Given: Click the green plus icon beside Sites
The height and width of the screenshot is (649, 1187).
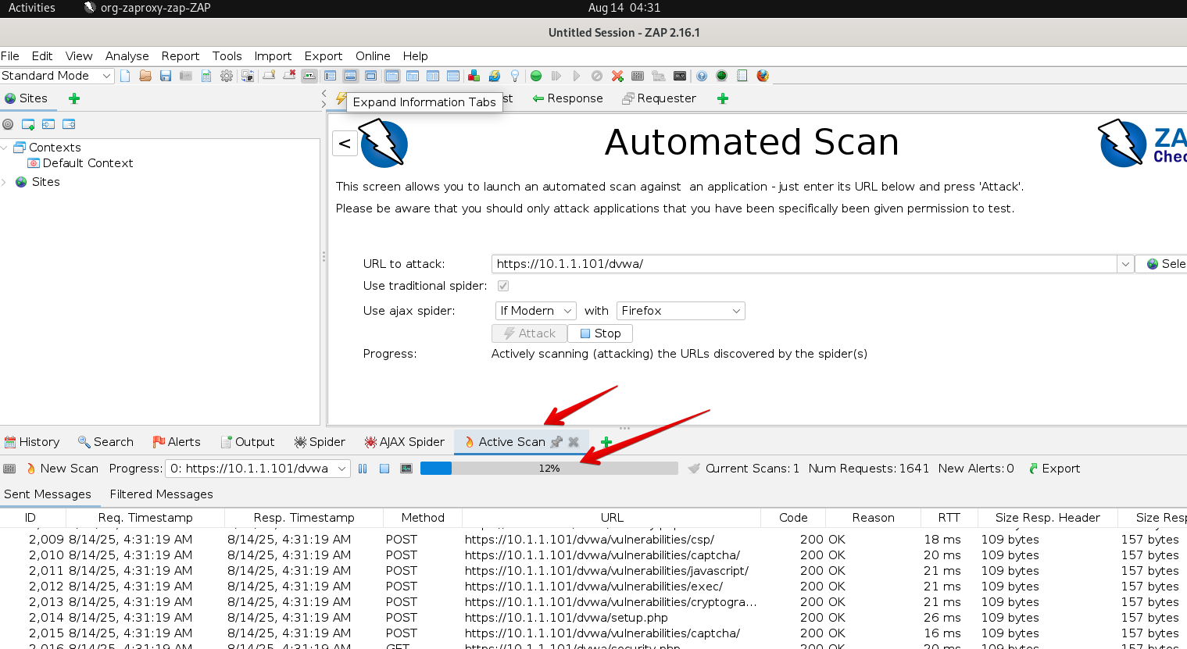Looking at the screenshot, I should click(x=74, y=98).
